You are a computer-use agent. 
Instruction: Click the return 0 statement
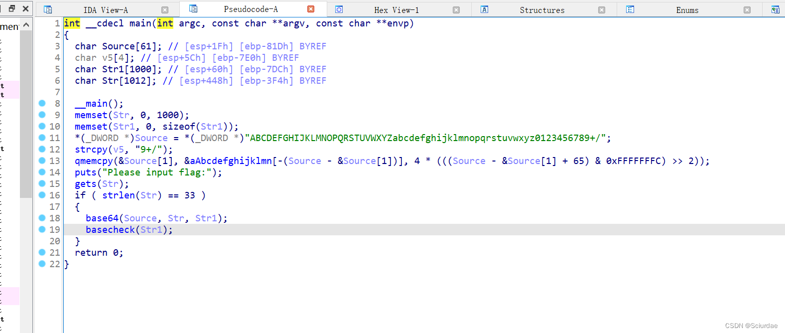pos(99,253)
